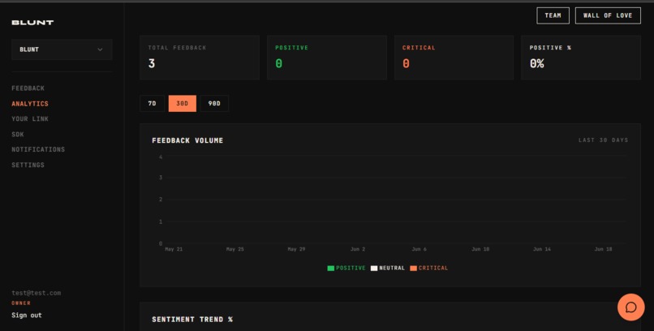Click the May 25 axis label
This screenshot has width=654, height=331.
235,249
